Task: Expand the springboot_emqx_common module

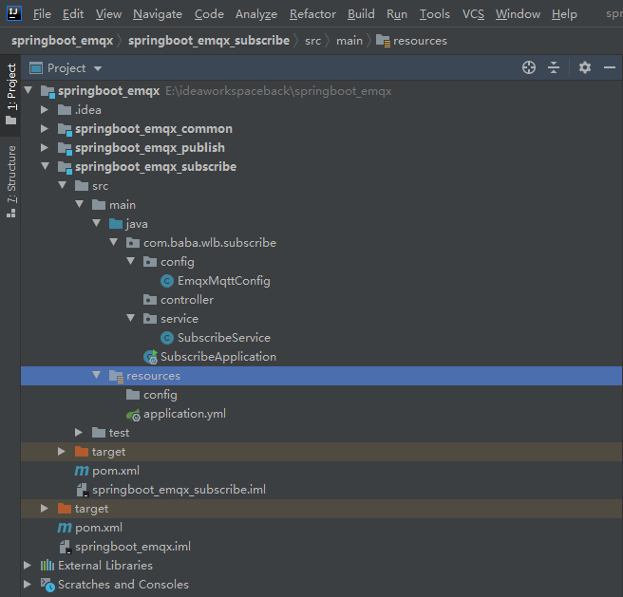Action: tap(45, 129)
